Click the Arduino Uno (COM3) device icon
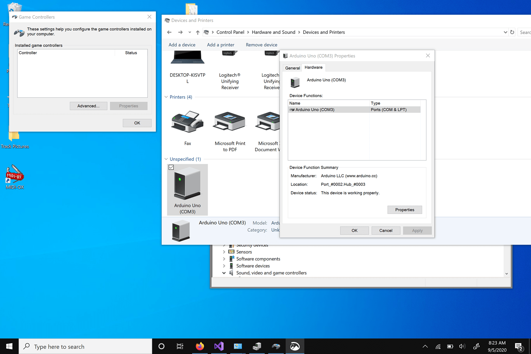Screen dimensions: 531x354 (187, 184)
